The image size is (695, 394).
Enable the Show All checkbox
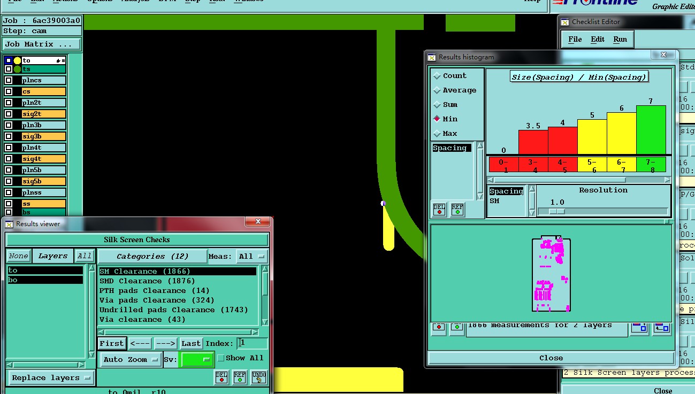pyautogui.click(x=221, y=358)
